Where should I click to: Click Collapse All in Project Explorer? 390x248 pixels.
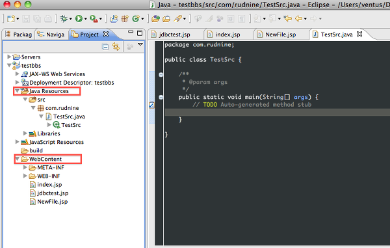click(105, 47)
